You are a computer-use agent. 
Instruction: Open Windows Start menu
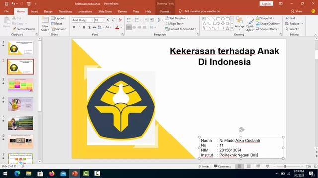[x=5, y=173]
